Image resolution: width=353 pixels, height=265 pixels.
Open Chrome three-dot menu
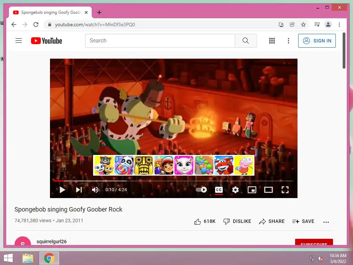pos(339,24)
